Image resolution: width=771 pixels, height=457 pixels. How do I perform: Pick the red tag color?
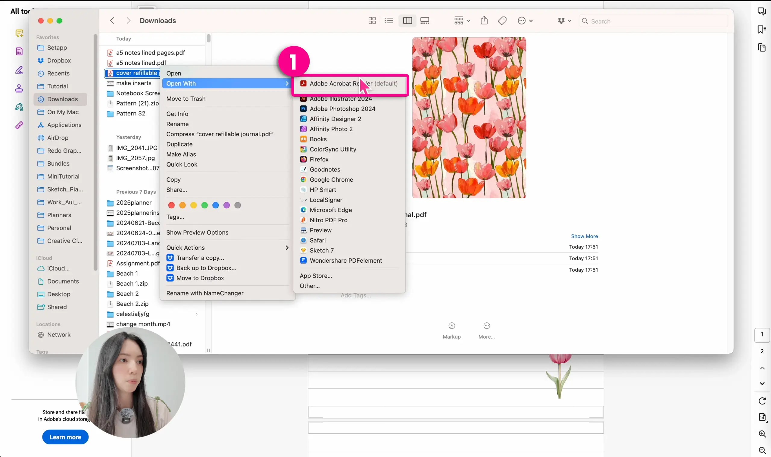pos(171,205)
